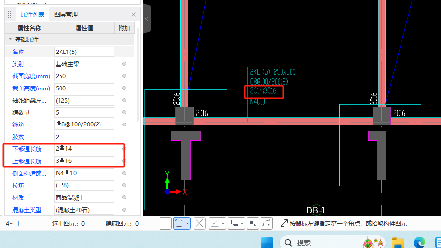Screen dimensions: 441x248
Task: Edit the 下部通长筋 value 2⌀14
Action: click(x=84, y=149)
